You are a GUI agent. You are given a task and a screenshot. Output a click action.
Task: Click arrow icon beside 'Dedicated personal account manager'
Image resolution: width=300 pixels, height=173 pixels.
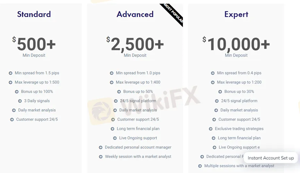(x=101, y=147)
